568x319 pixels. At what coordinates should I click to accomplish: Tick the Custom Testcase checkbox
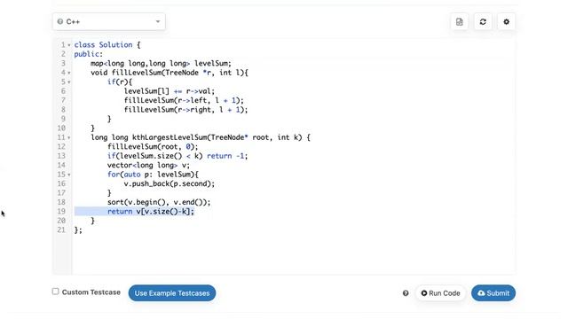(55, 292)
